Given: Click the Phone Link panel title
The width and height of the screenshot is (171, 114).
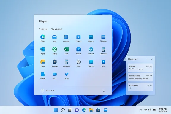Looking at the screenshot, I should tap(133, 59).
